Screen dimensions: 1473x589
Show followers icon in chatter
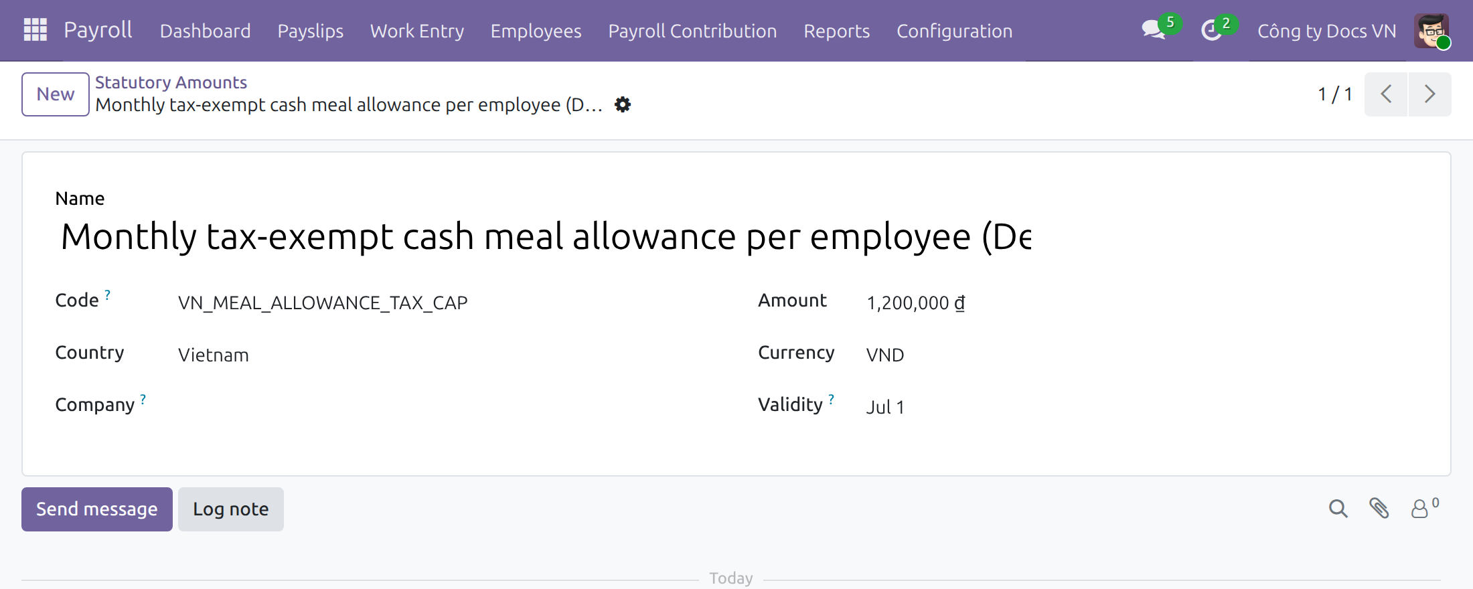point(1424,509)
